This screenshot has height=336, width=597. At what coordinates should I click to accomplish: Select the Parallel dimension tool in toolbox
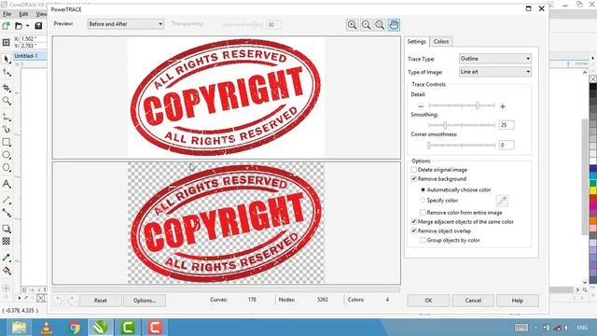[7, 200]
